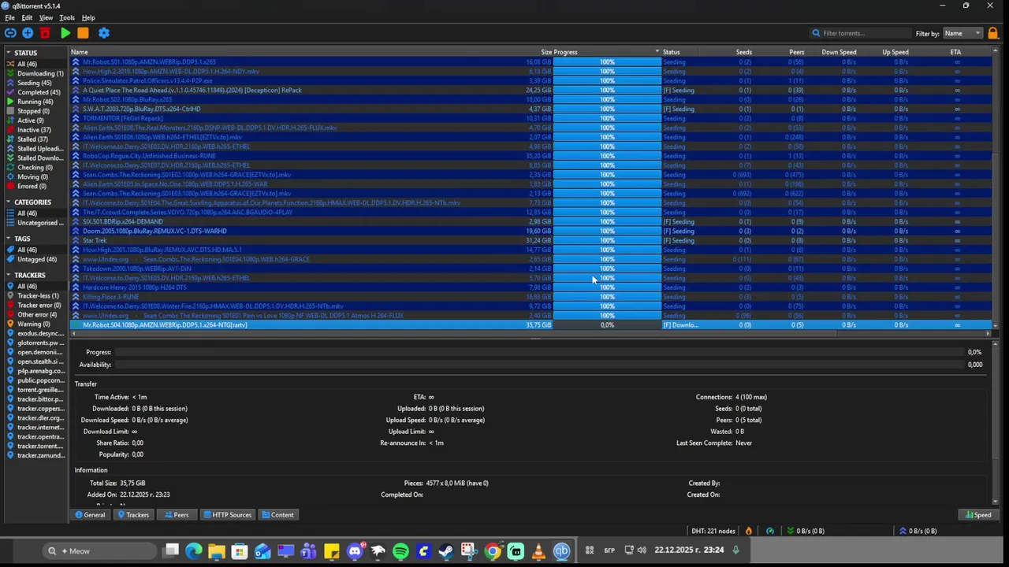Toggle alternative speed limits speedometer icon
Image resolution: width=1009 pixels, height=567 pixels.
click(x=770, y=531)
